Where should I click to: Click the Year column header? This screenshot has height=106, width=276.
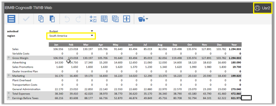[234, 45]
